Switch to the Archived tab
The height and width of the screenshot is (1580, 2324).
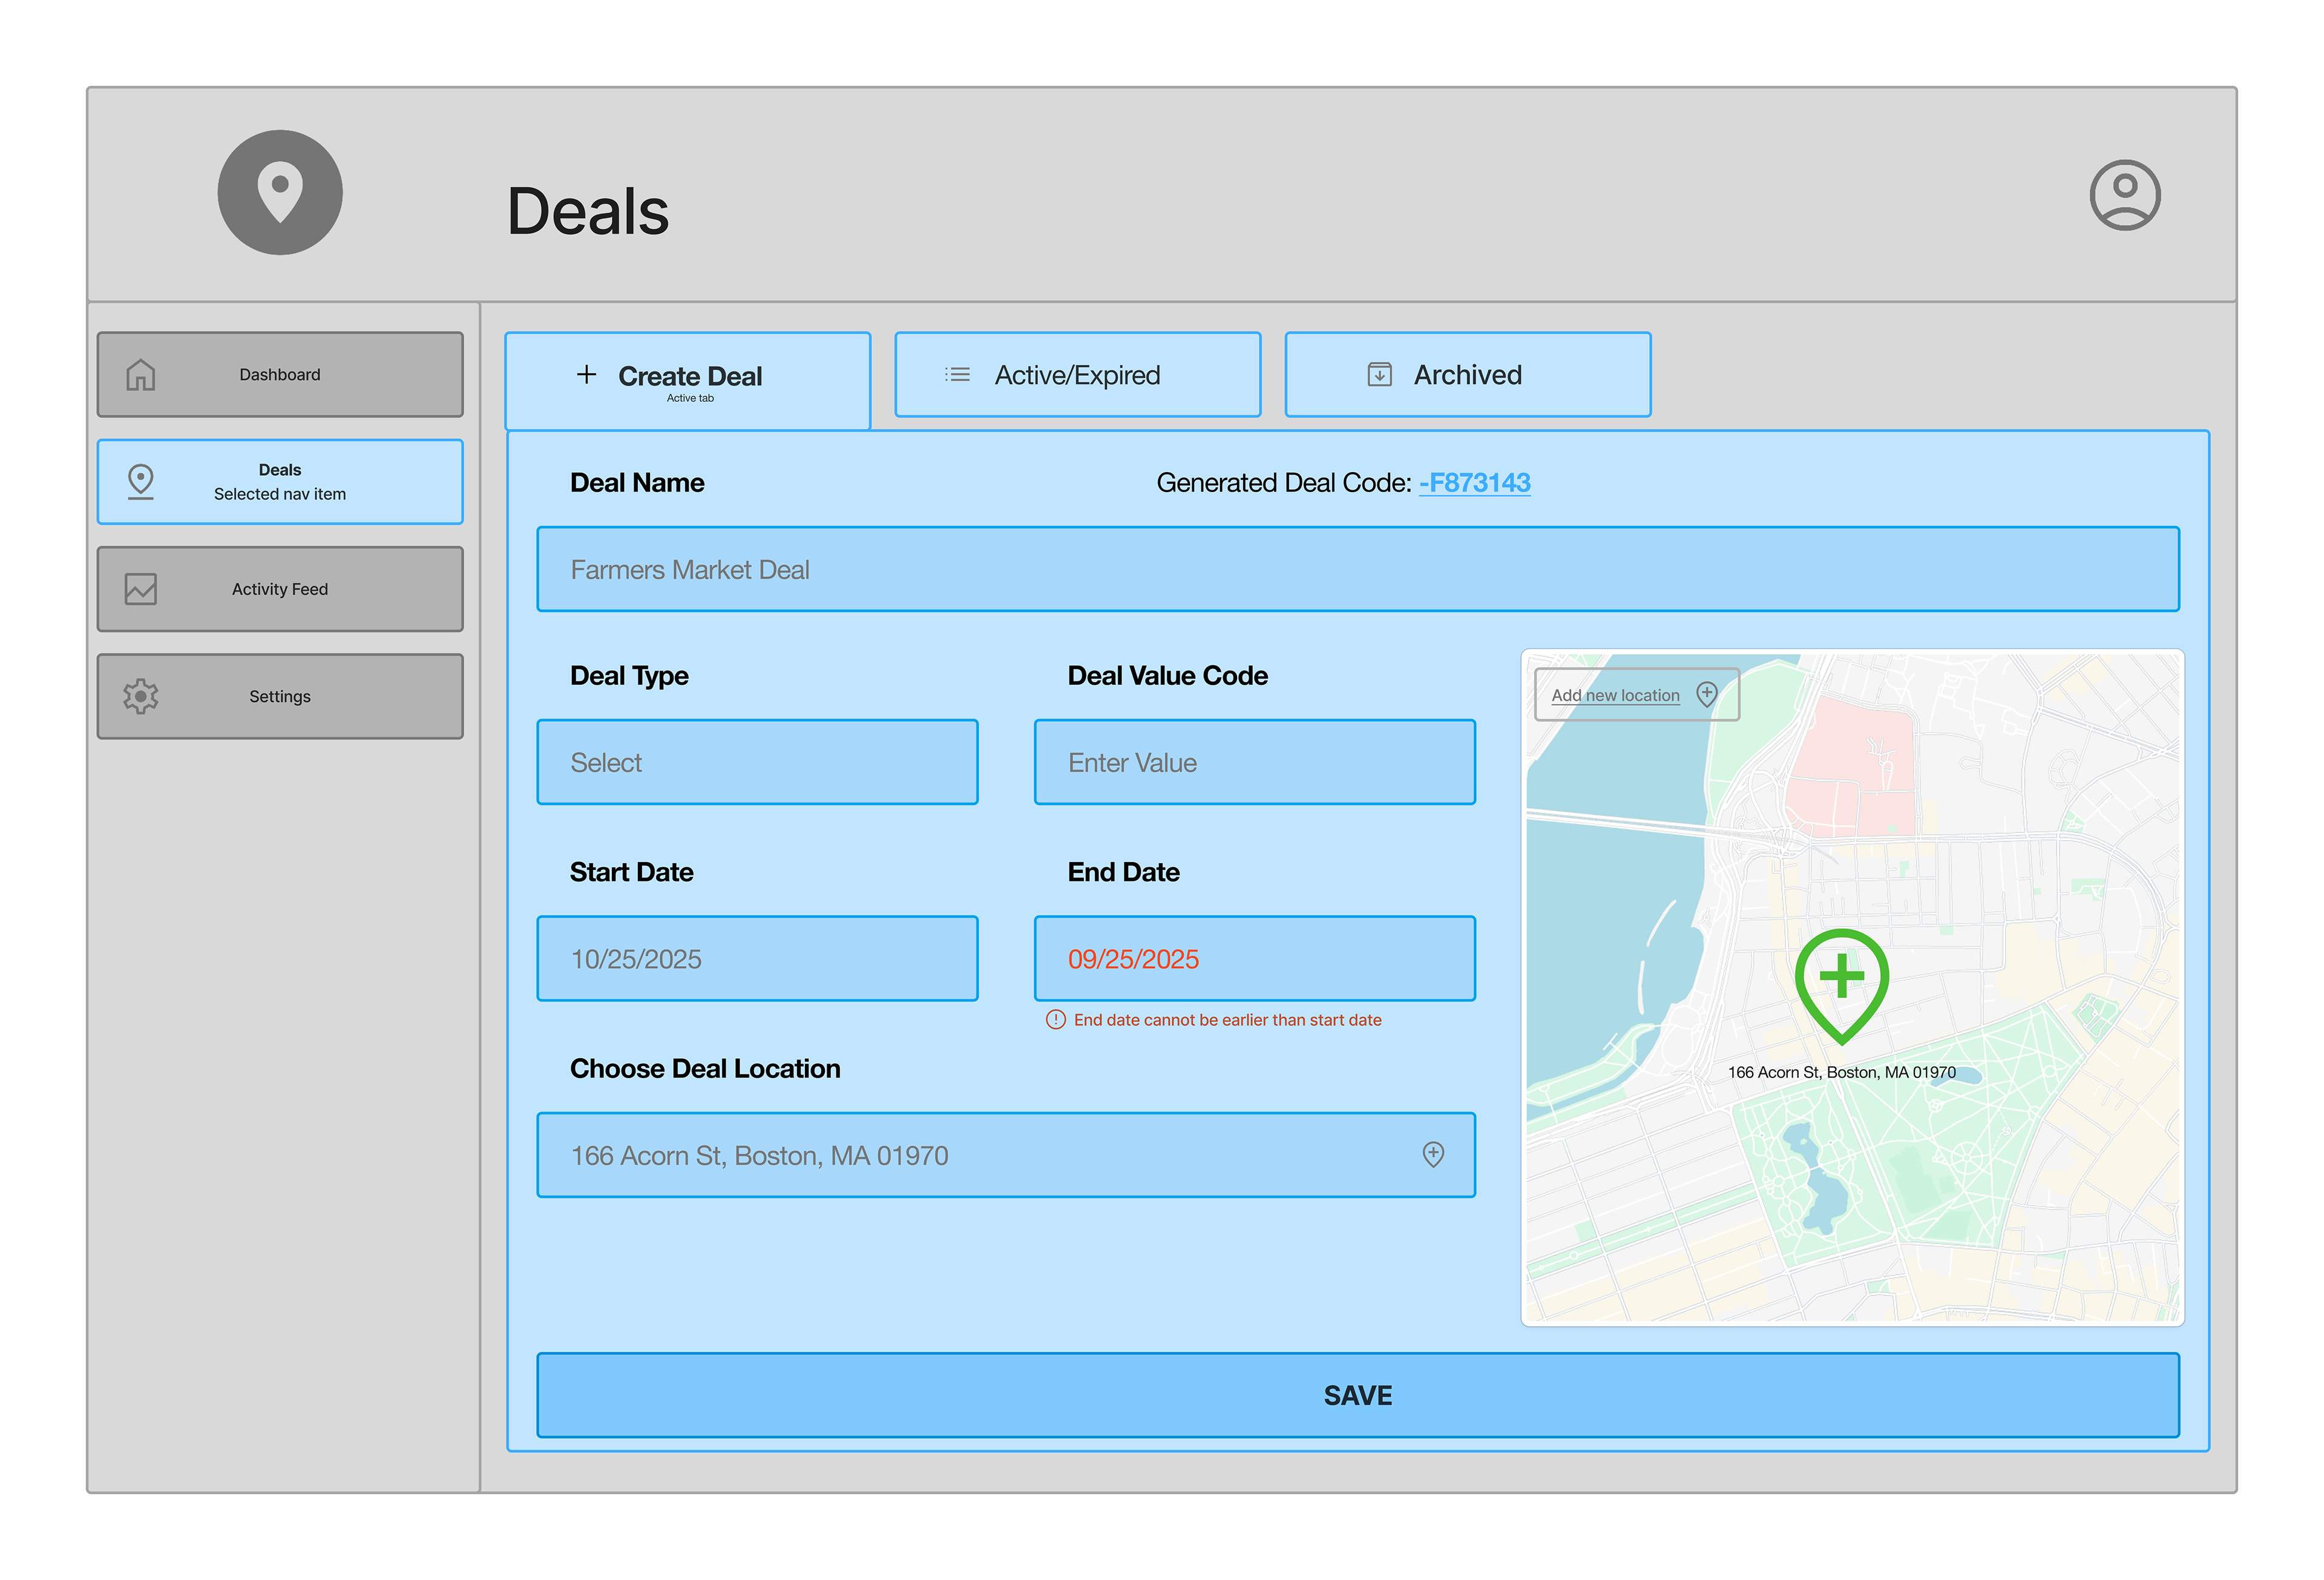point(1467,375)
